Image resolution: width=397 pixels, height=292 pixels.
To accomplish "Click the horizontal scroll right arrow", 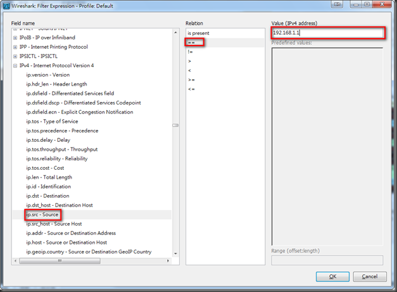I will coord(168,261).
